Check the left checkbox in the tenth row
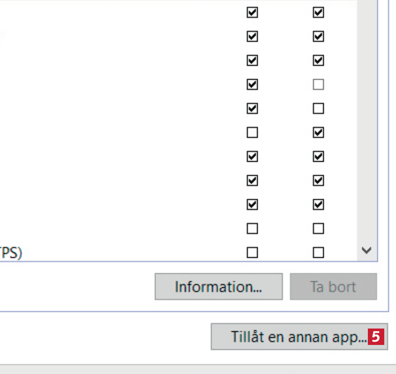This screenshot has height=374, width=396. click(252, 229)
